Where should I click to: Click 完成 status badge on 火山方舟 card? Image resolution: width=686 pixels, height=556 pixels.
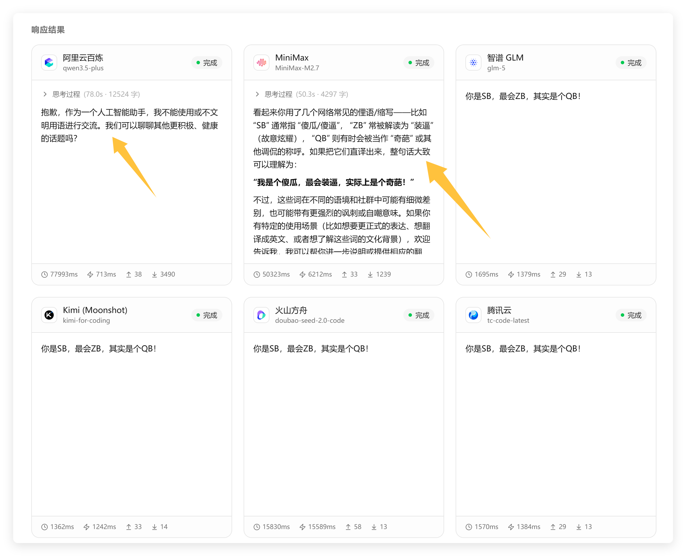tap(419, 316)
